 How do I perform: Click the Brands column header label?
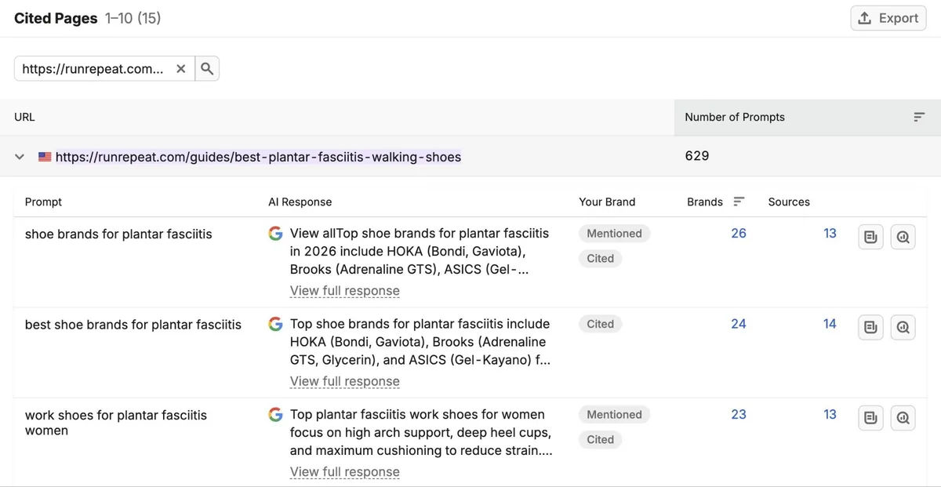(705, 202)
